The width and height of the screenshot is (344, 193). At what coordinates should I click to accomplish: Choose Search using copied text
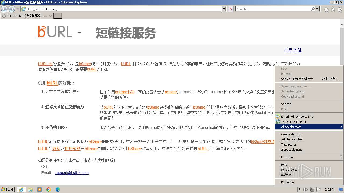pos(309,79)
